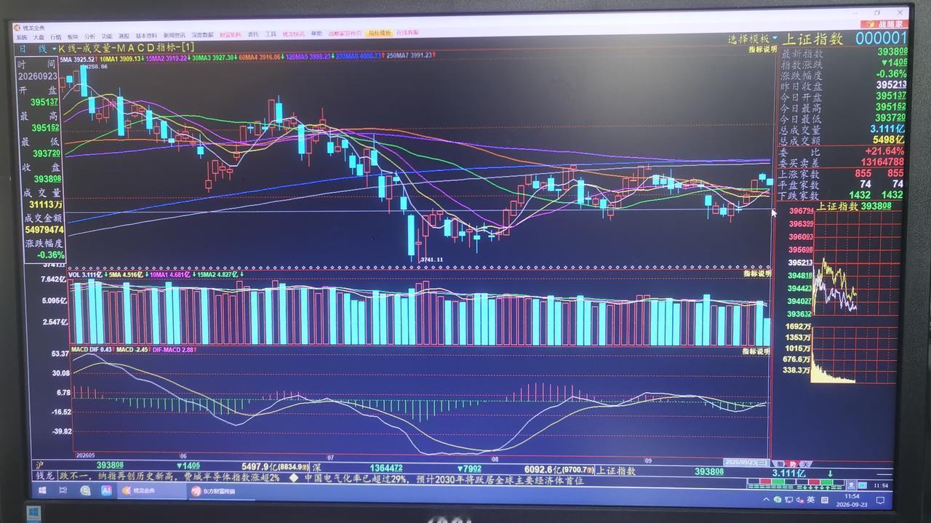Click the 2026/09/23 date marker on timeline

(746, 462)
